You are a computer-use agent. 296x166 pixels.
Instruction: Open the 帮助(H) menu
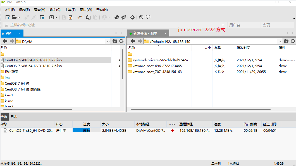(x=102, y=9)
